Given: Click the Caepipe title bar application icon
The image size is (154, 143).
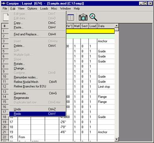Looking at the screenshot, I should click(x=4, y=4).
